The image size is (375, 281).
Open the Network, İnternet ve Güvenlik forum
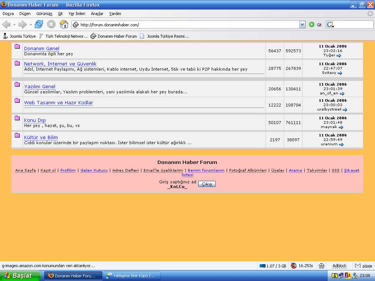(x=60, y=64)
